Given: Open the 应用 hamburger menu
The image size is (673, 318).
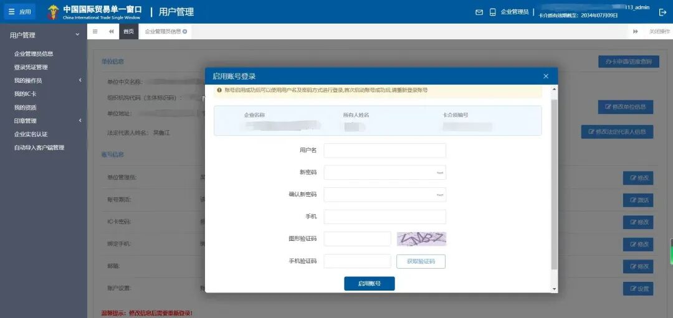Looking at the screenshot, I should coord(20,12).
